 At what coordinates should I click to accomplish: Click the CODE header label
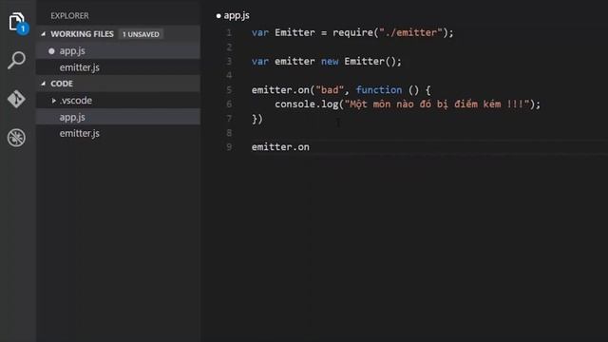62,84
